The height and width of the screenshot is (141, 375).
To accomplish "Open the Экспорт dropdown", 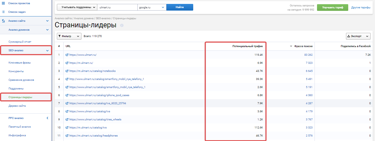I will pyautogui.click(x=358, y=36).
